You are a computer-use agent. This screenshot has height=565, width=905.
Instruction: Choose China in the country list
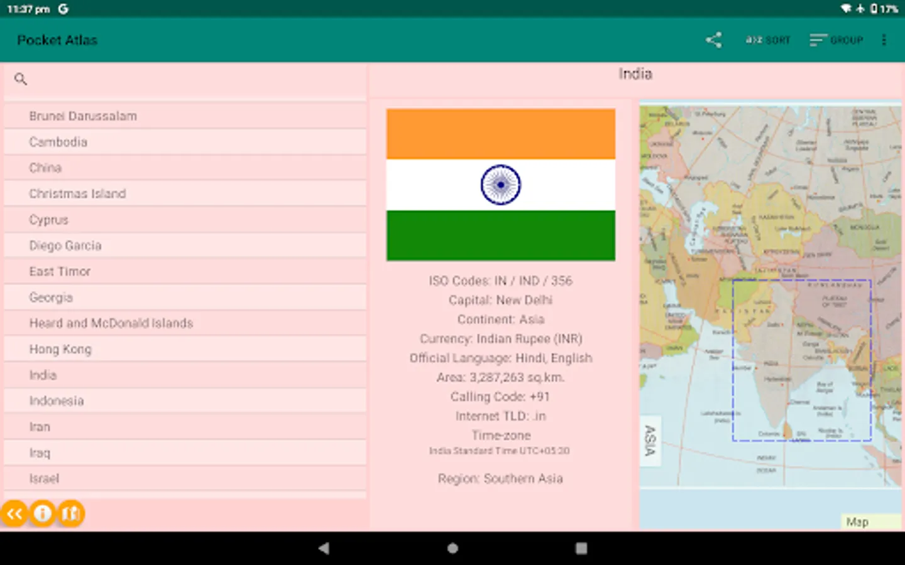coord(185,168)
